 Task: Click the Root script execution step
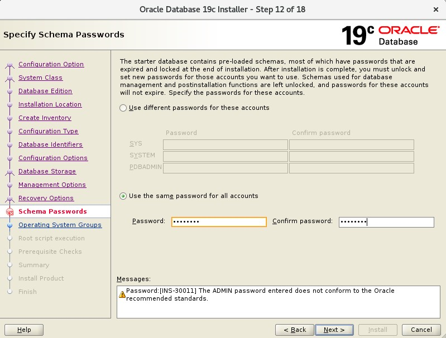[x=51, y=238]
